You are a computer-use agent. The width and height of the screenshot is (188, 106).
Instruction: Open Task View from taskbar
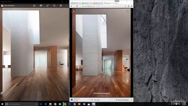pos(41,104)
